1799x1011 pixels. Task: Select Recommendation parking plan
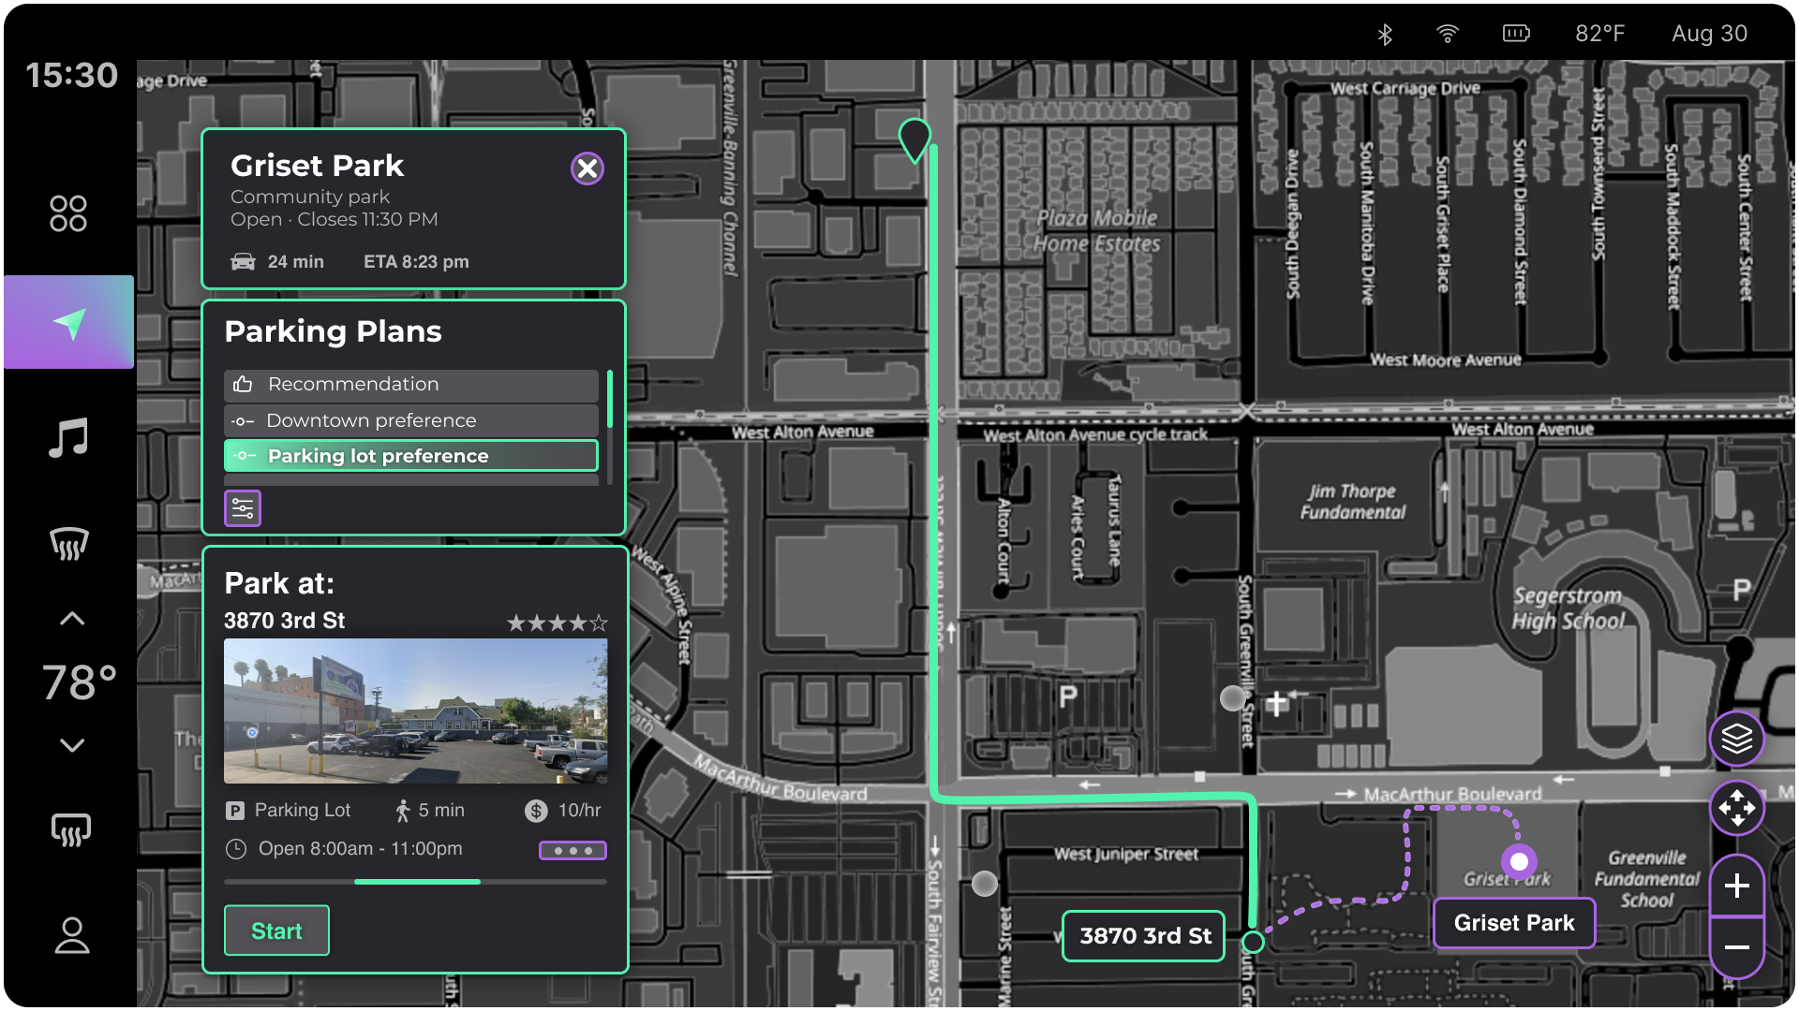click(410, 385)
